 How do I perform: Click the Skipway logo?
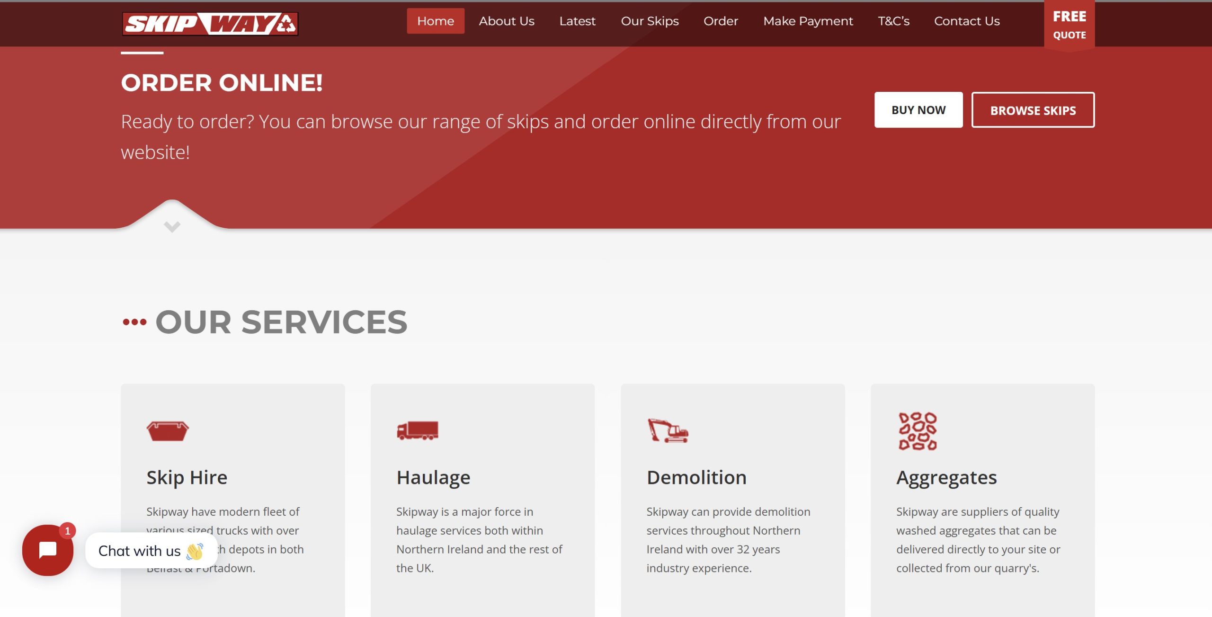click(x=210, y=24)
